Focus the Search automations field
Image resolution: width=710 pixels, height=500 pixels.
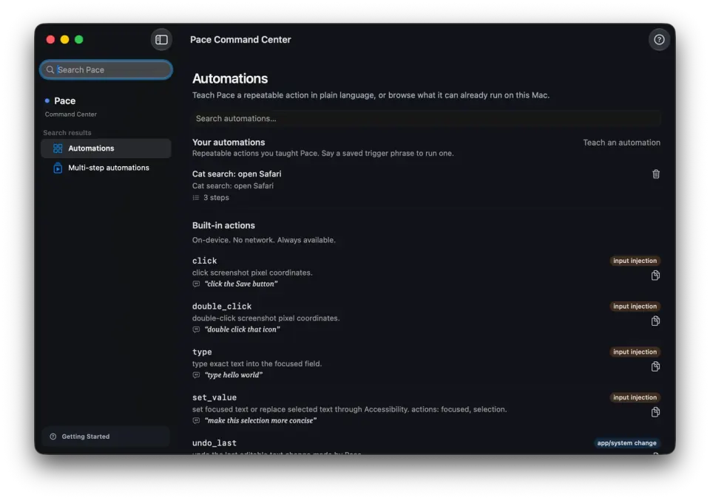pyautogui.click(x=426, y=118)
